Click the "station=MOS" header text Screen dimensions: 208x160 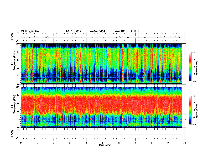click(98, 31)
